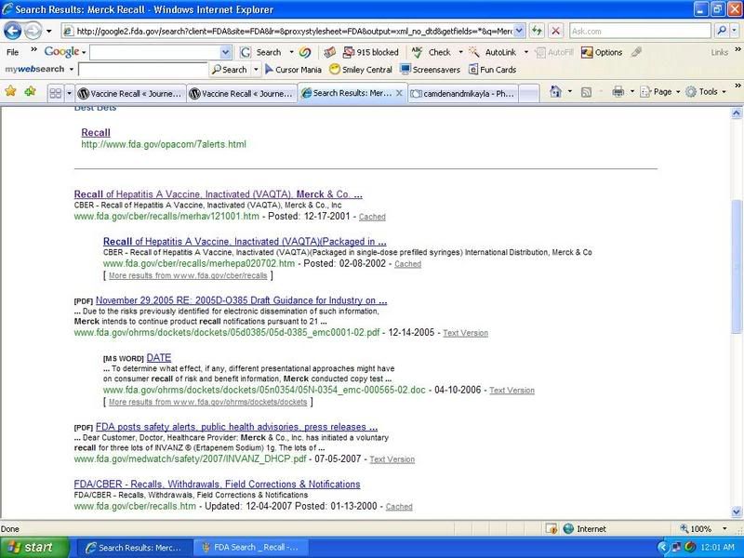Open Recall of Hepatitis A Vaccine (Packaged in ... link
Image resolution: width=744 pixels, height=558 pixels.
click(x=245, y=241)
